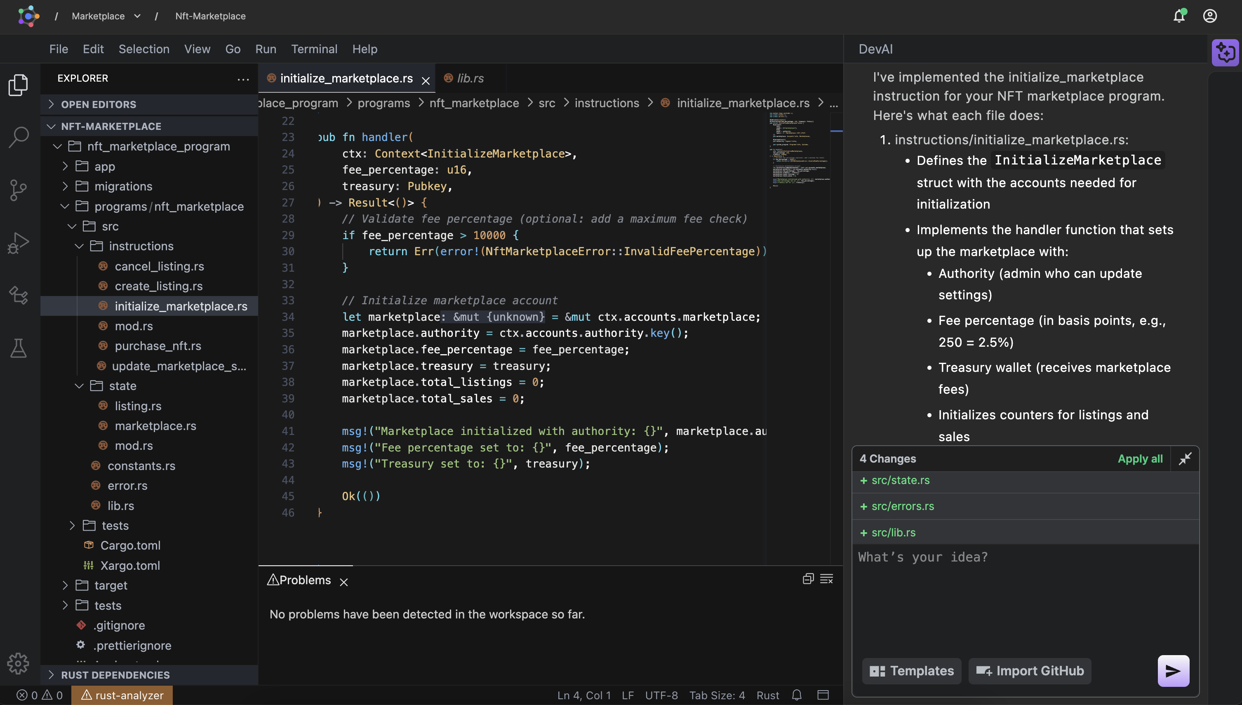This screenshot has height=705, width=1242.
Task: Expand the OPEN EDITORS section
Action: 149,104
